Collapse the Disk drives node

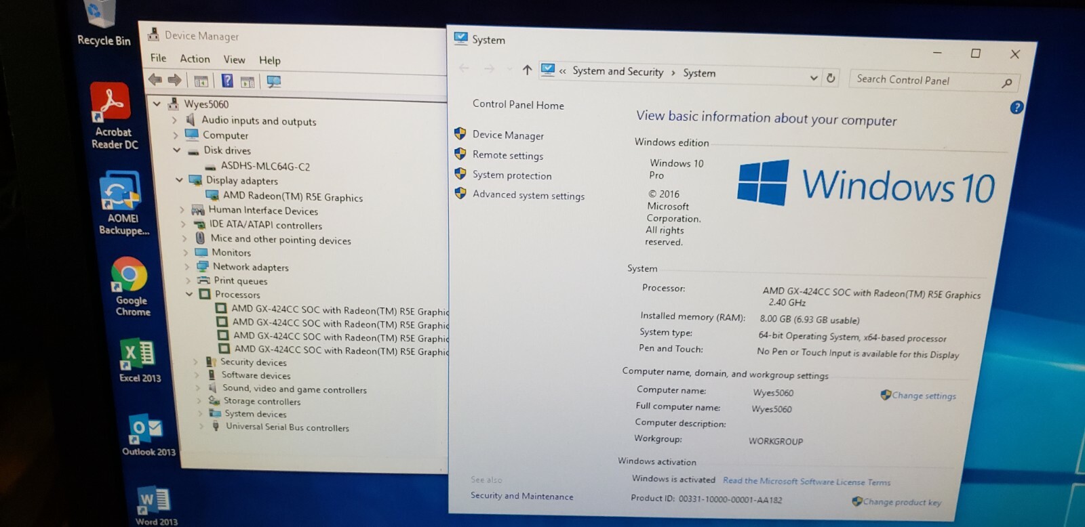click(x=177, y=150)
